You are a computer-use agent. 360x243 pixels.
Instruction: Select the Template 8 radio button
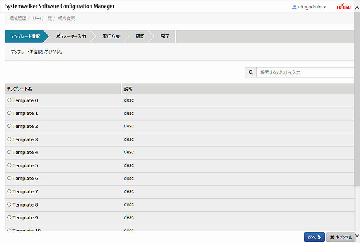click(x=9, y=204)
